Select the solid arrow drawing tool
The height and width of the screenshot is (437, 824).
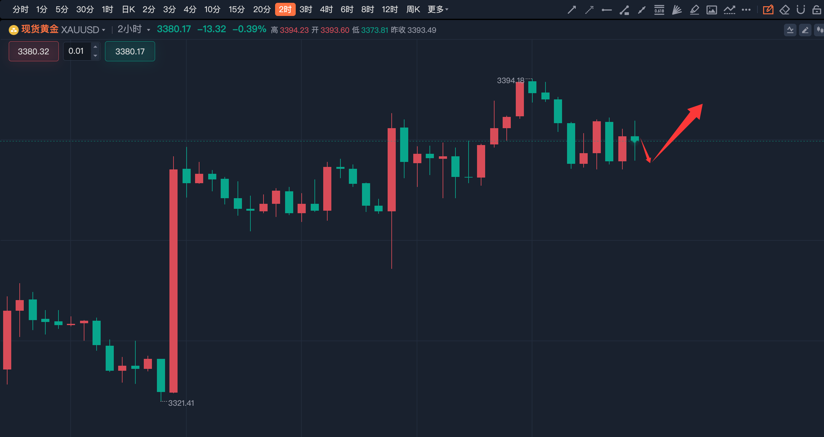pos(571,10)
